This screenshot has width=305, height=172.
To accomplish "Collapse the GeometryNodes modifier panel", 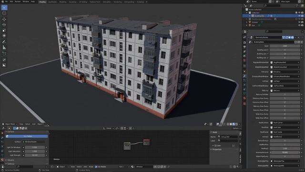I will coord(249,37).
